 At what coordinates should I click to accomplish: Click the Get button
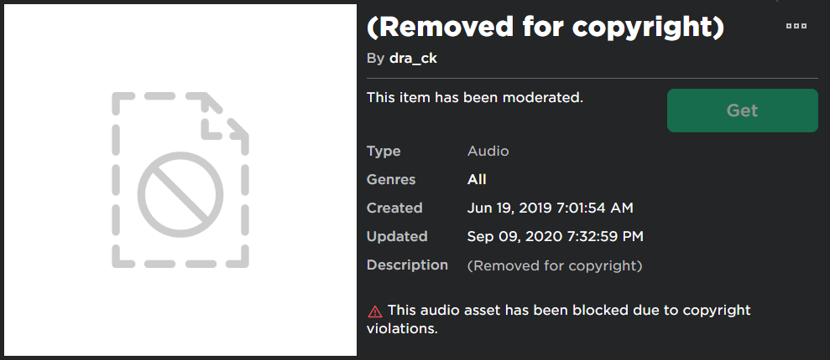point(742,111)
